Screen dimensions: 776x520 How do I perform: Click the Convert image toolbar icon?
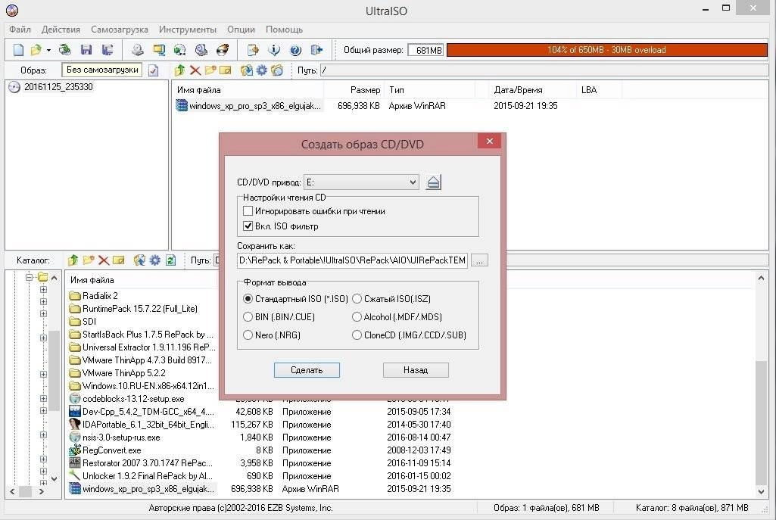coord(159,50)
